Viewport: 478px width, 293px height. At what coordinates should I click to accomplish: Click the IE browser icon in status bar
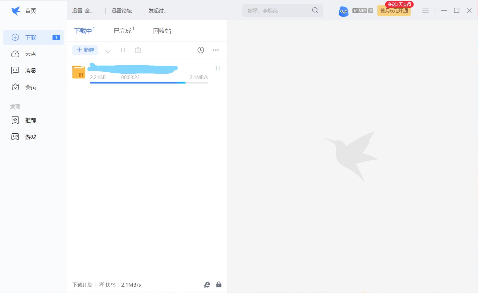[207, 284]
